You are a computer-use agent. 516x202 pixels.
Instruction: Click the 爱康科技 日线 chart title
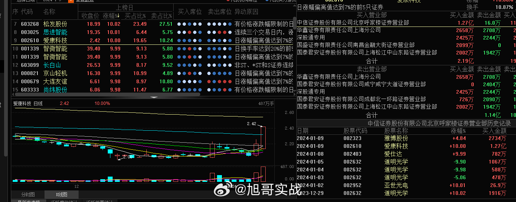28,103
